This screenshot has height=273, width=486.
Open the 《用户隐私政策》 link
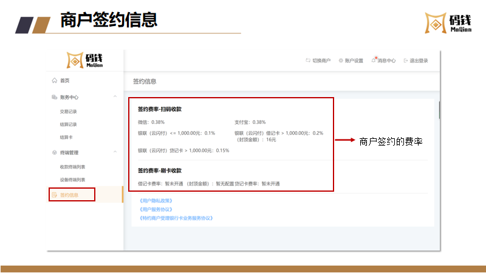click(x=156, y=200)
